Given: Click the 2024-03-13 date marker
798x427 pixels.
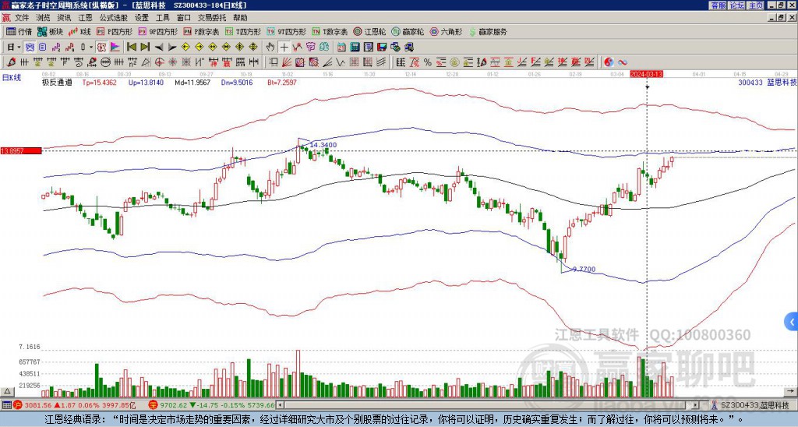Looking at the screenshot, I should pos(646,74).
